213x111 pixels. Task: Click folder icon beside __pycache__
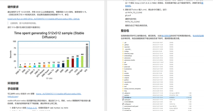123,49
